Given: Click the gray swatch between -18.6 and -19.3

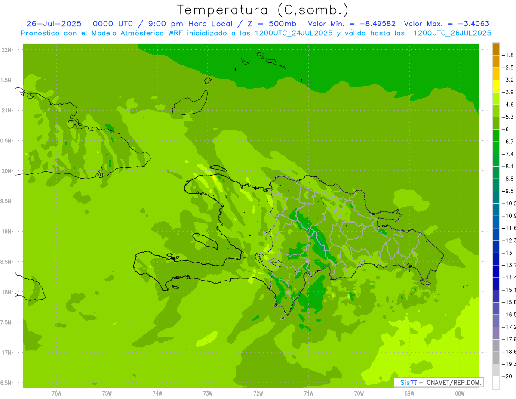Looking at the screenshot, I should (496, 358).
